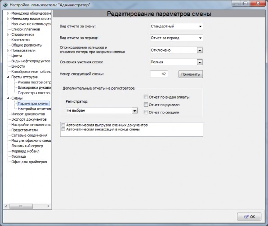Select Настройка отчетов tree item

[x=34, y=109]
